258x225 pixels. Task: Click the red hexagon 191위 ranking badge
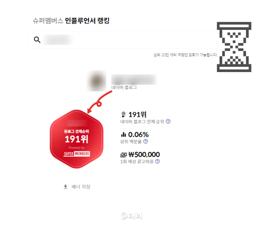(x=76, y=139)
